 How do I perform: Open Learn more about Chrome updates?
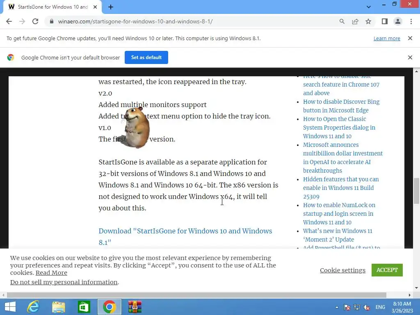coord(387,38)
